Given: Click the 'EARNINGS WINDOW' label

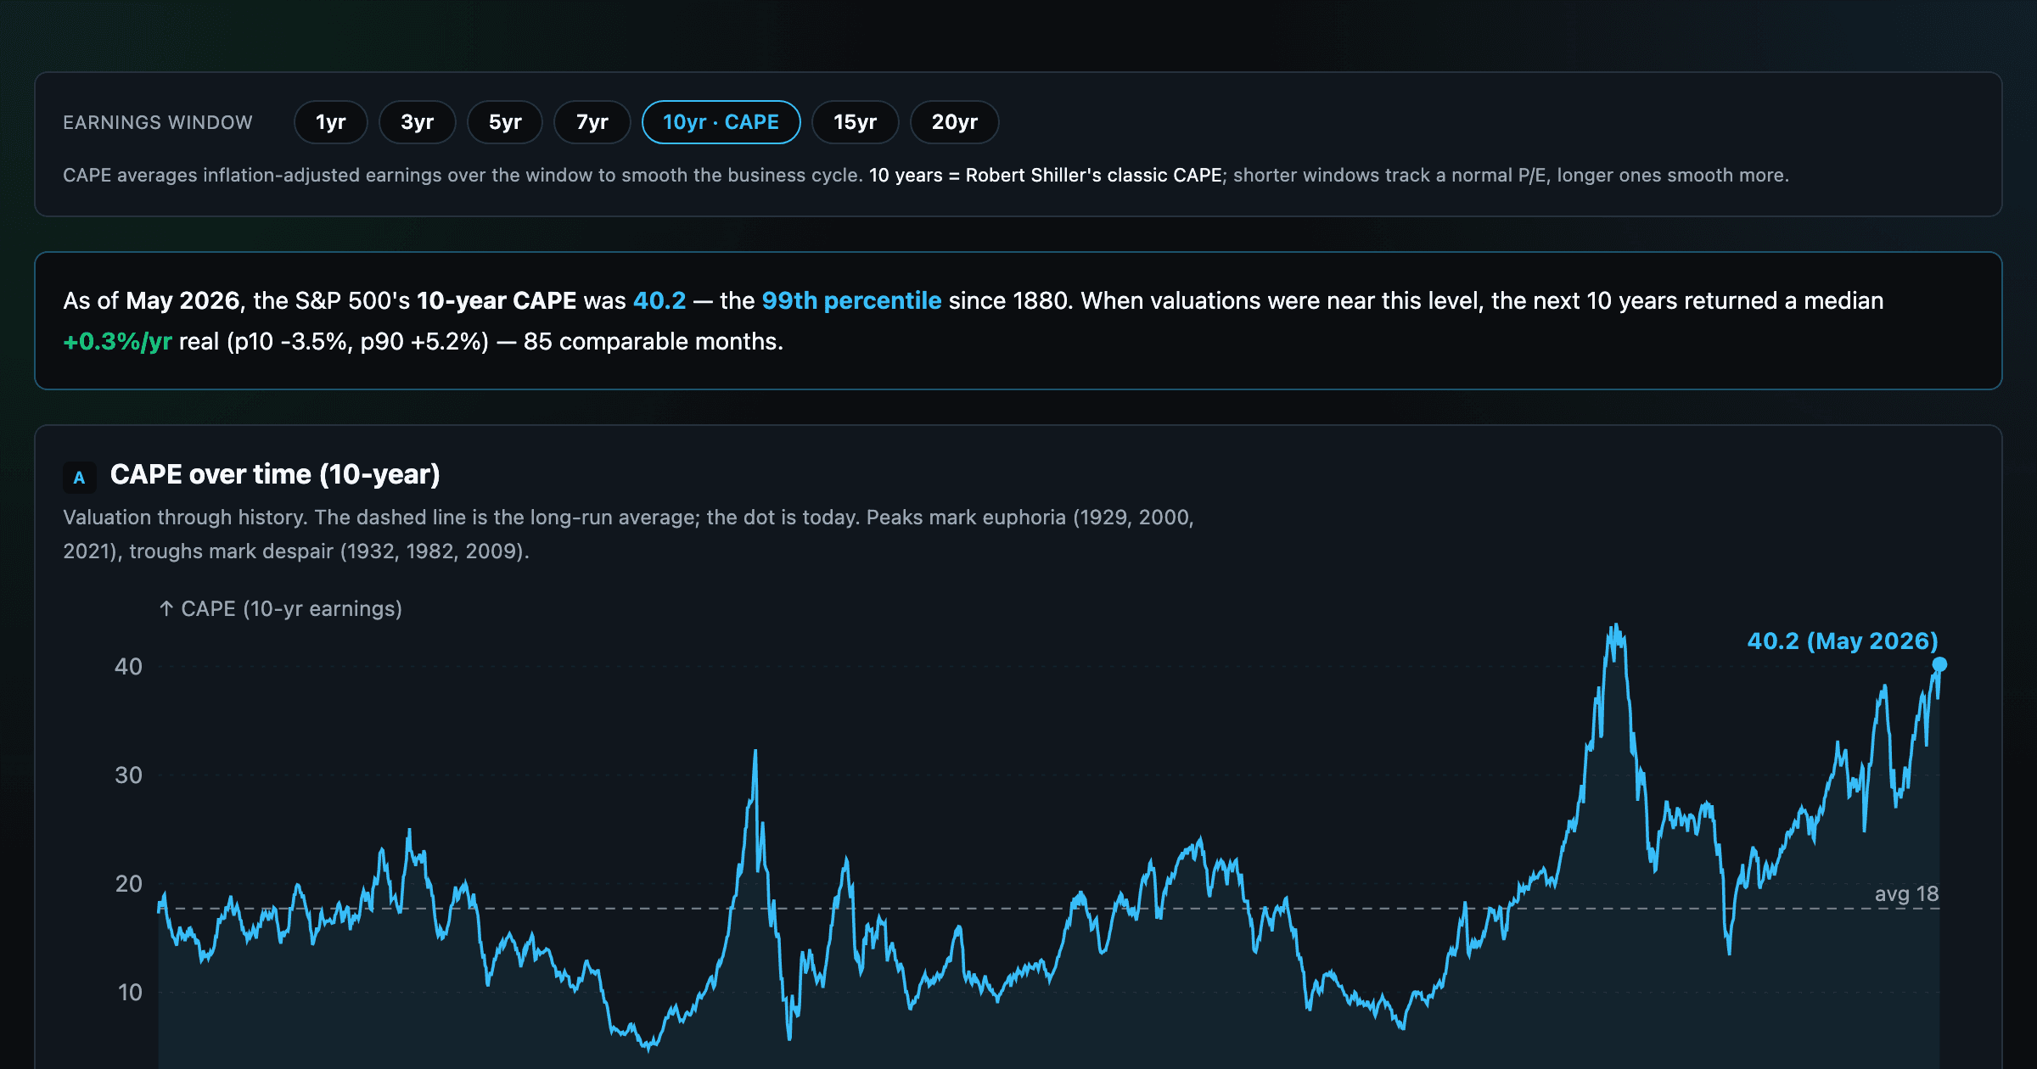Looking at the screenshot, I should (158, 122).
